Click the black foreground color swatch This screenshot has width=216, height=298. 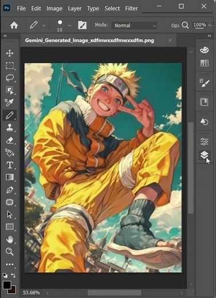7,285
